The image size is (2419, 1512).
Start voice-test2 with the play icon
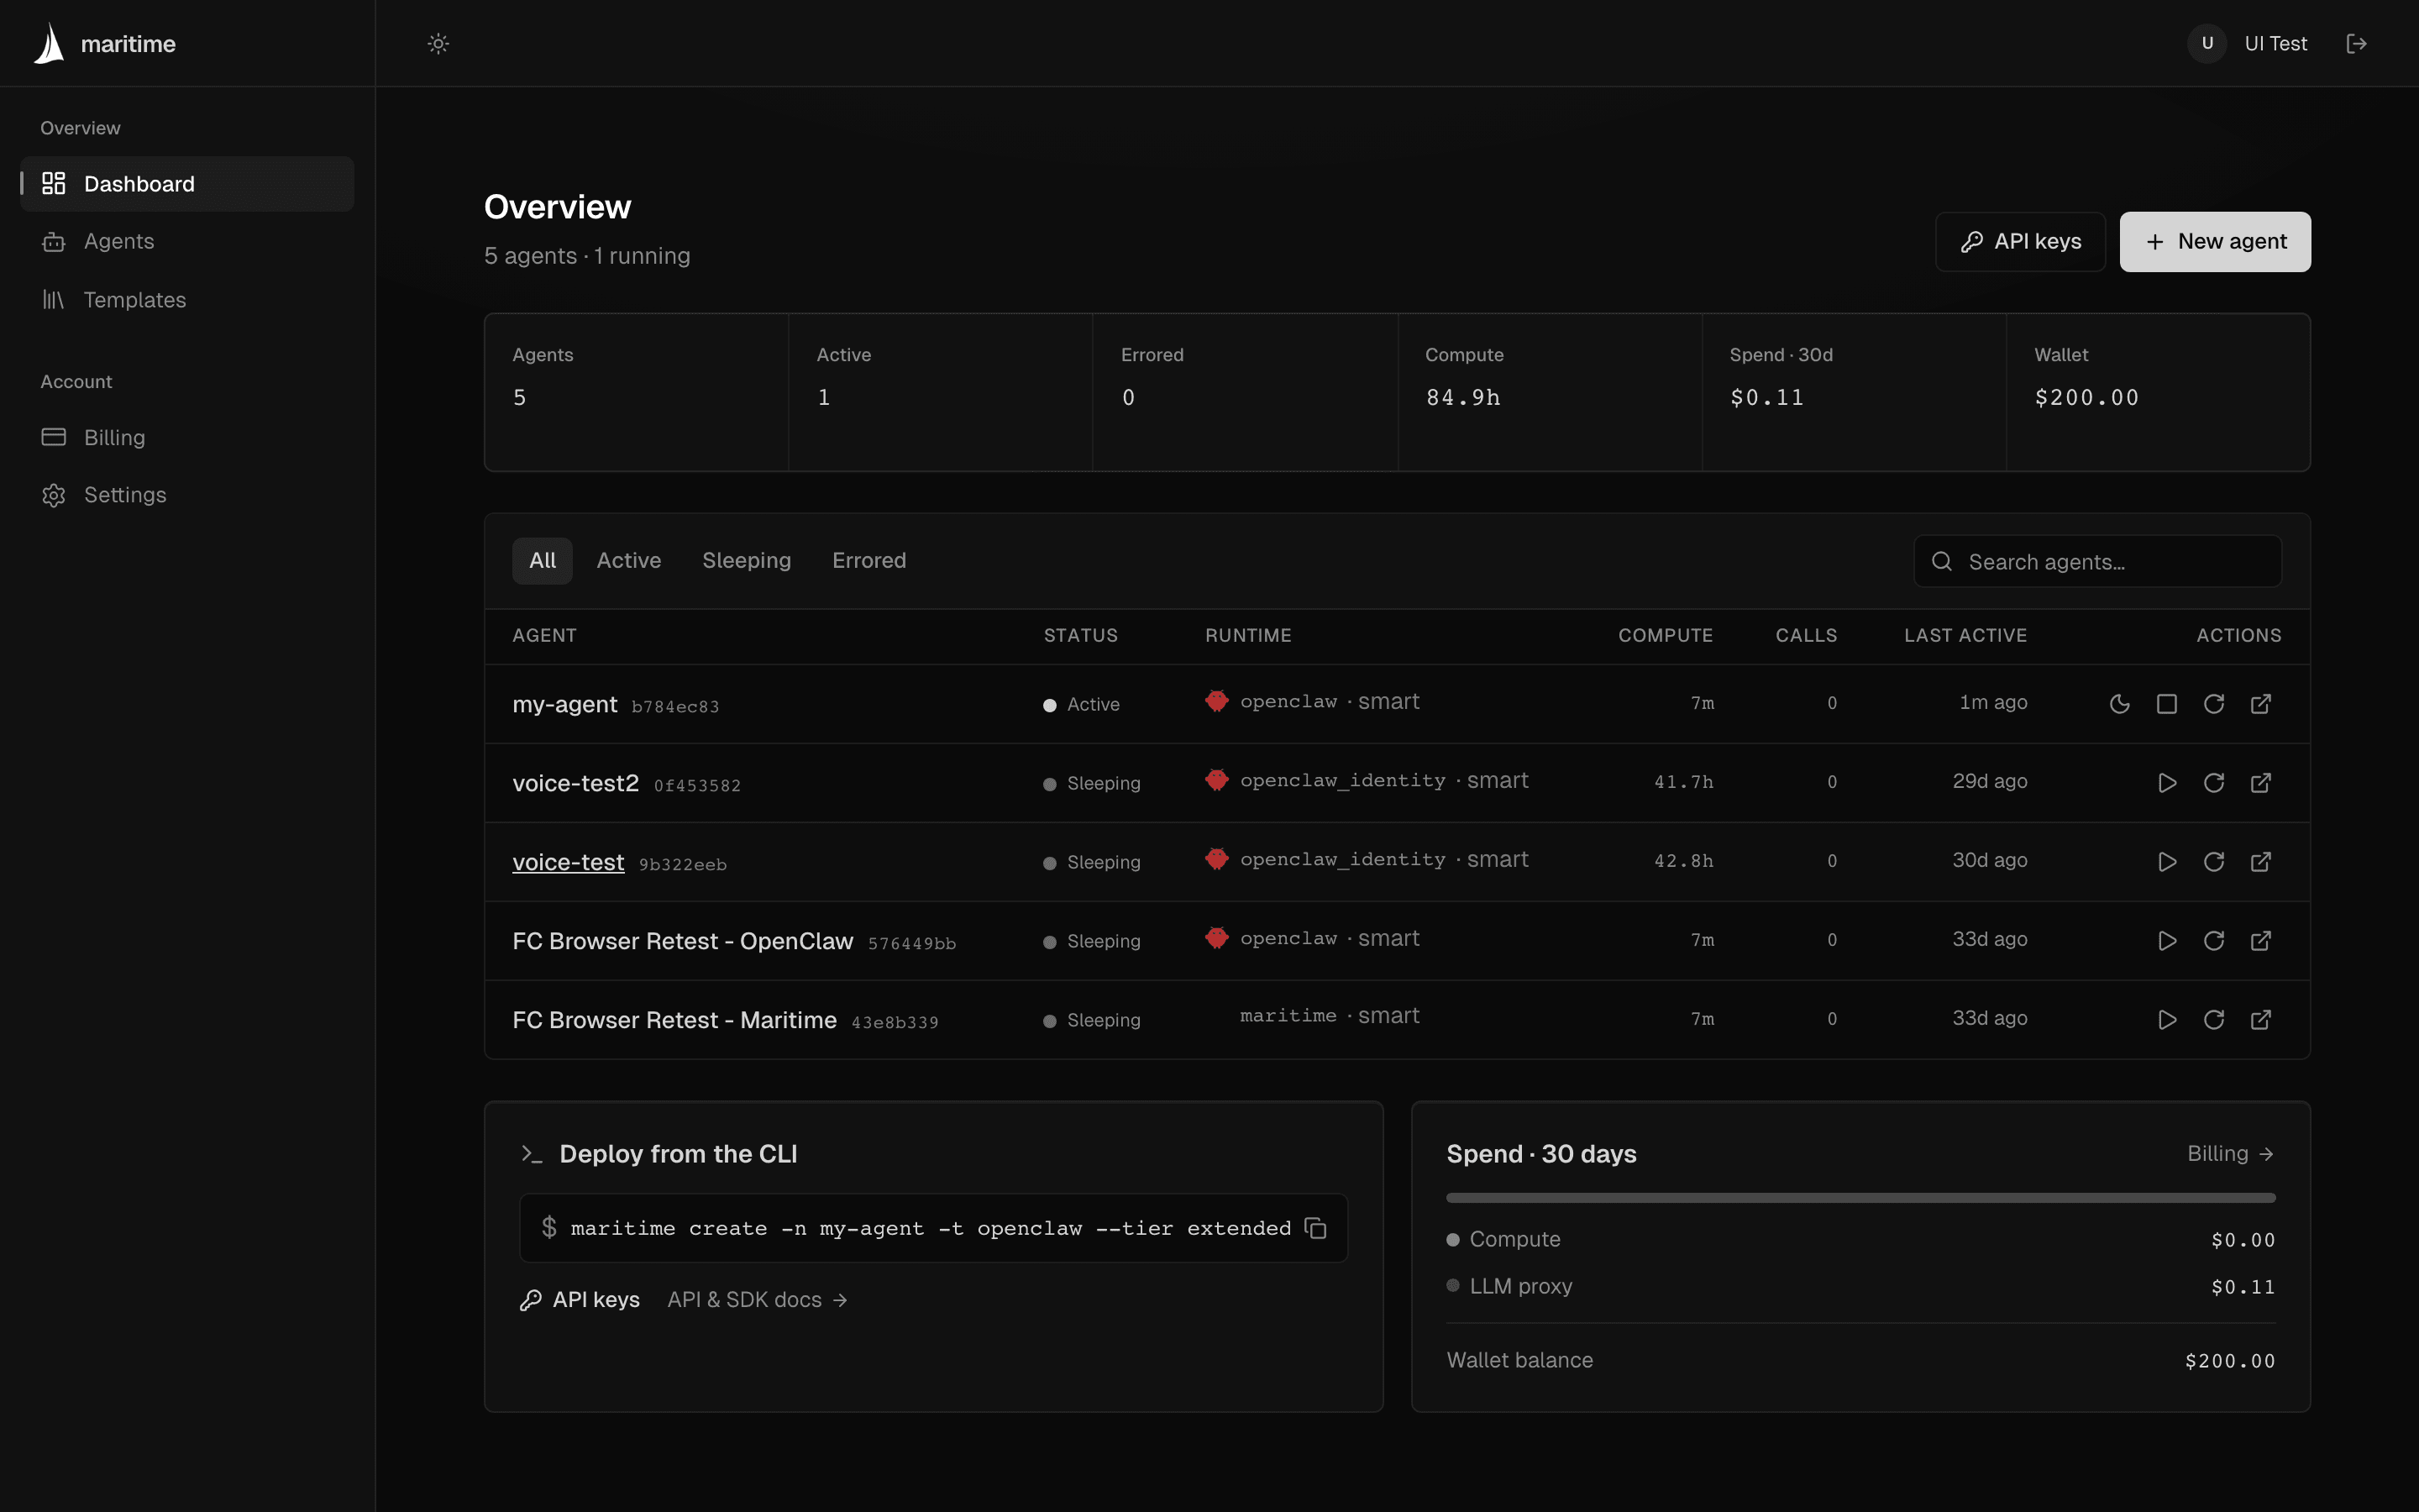pos(2166,783)
